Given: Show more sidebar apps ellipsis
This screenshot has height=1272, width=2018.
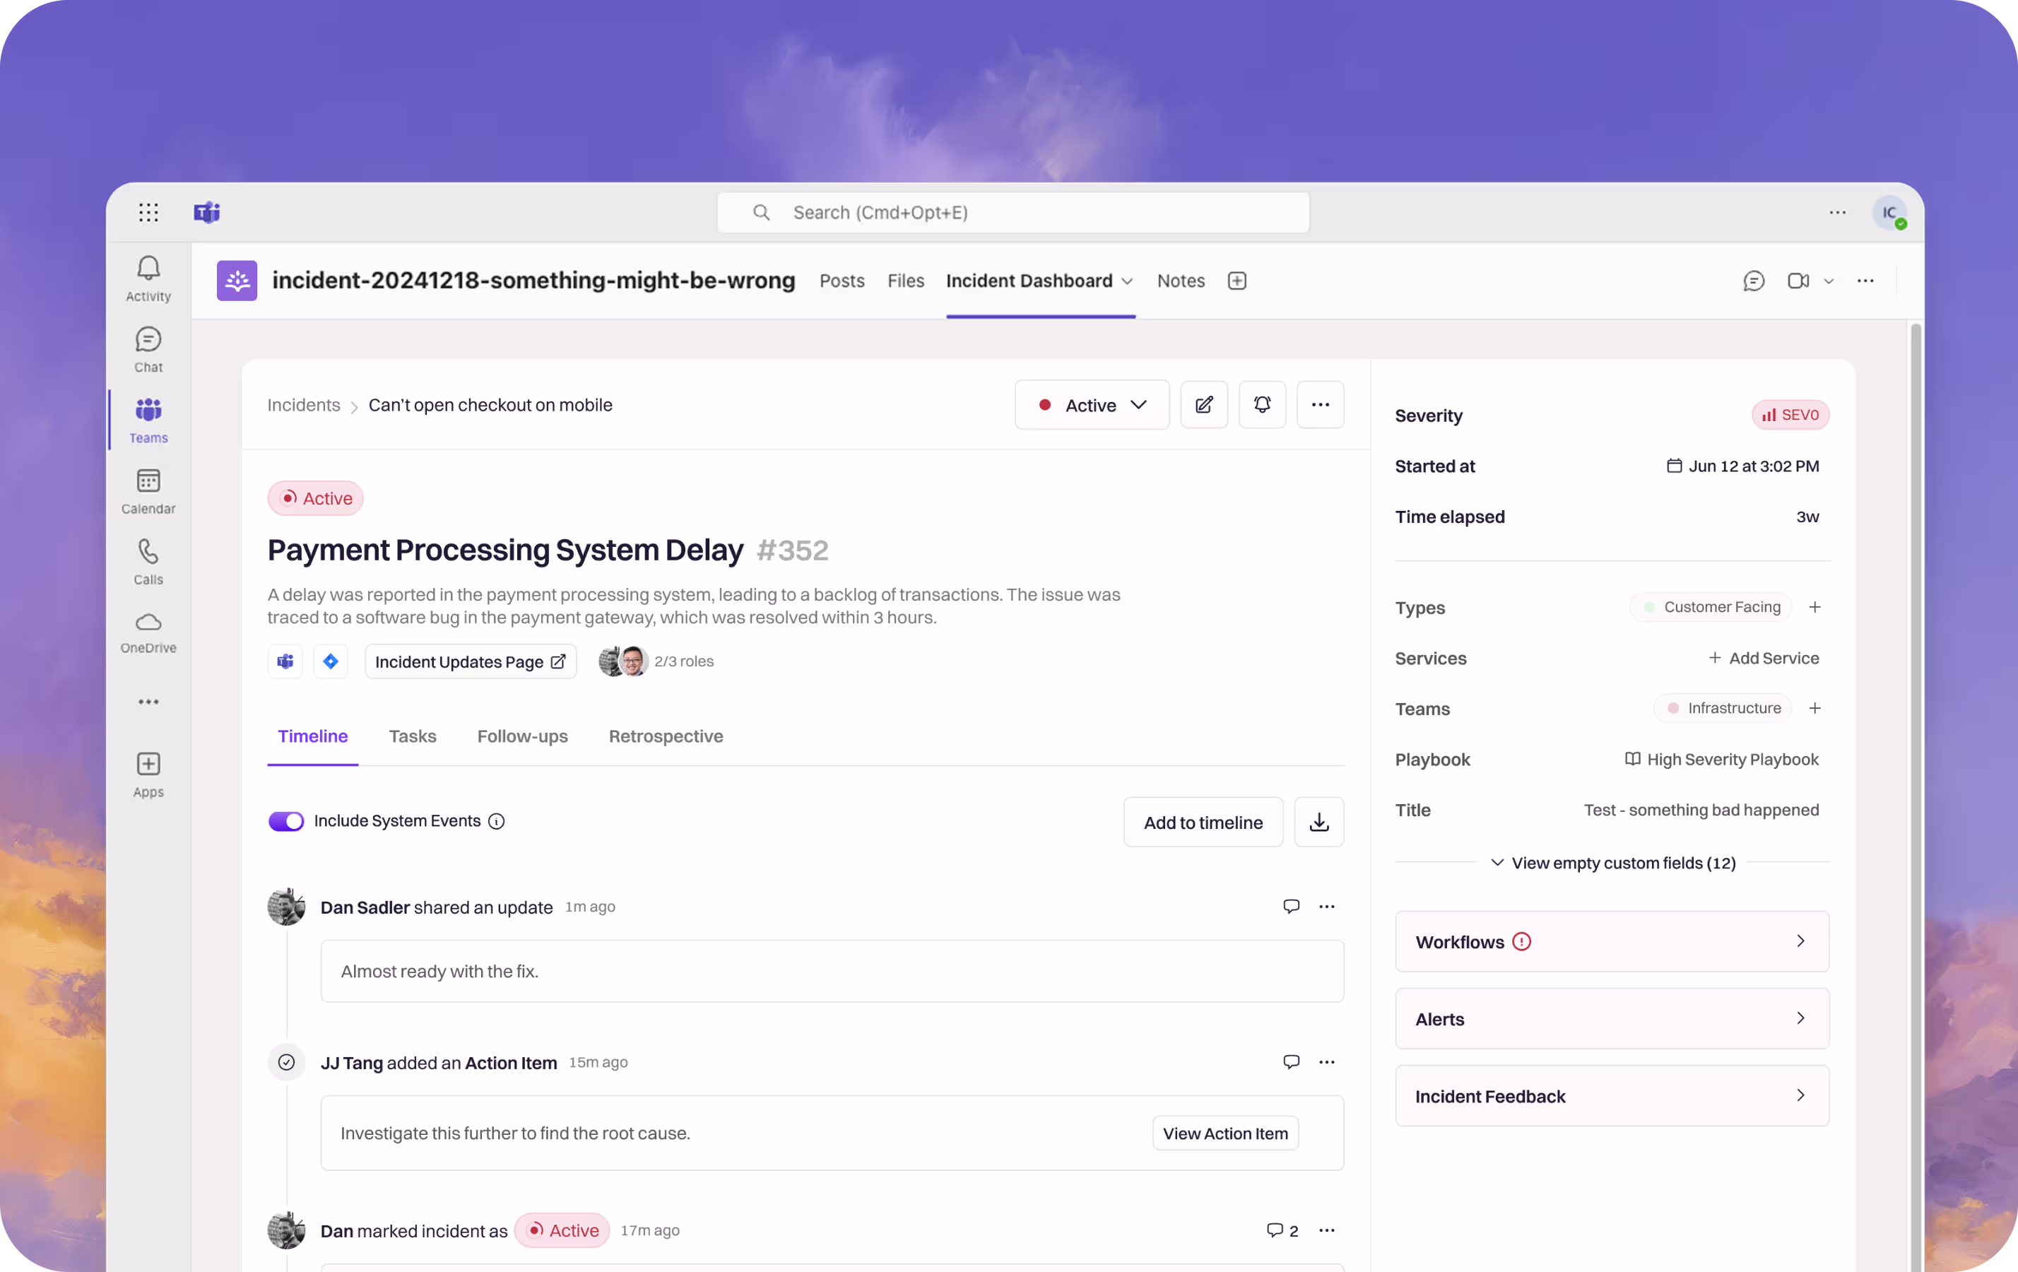Looking at the screenshot, I should [x=148, y=702].
